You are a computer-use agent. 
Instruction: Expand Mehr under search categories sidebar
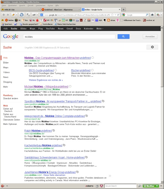tap(5, 87)
